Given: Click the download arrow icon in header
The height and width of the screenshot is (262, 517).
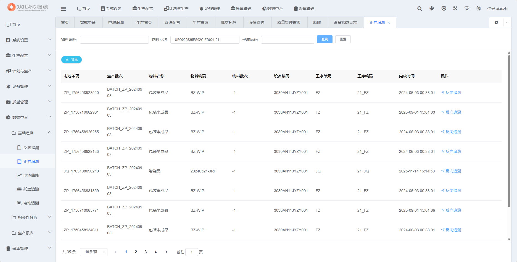Looking at the screenshot, I should tap(432, 8).
